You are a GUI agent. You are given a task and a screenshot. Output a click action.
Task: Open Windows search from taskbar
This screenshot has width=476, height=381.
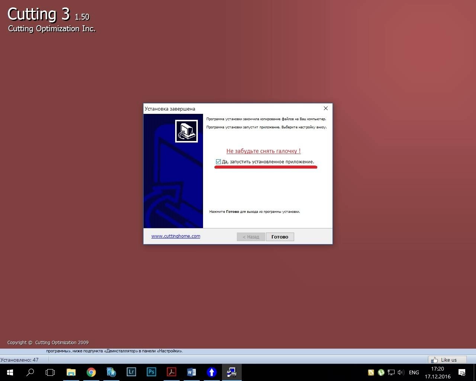(x=30, y=372)
